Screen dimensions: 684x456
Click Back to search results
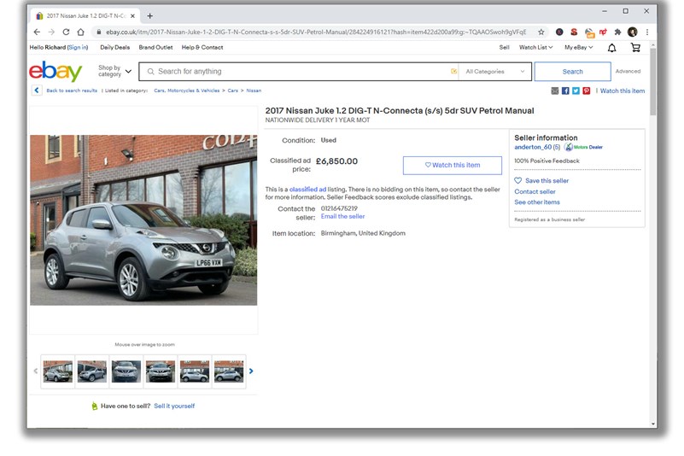click(72, 91)
